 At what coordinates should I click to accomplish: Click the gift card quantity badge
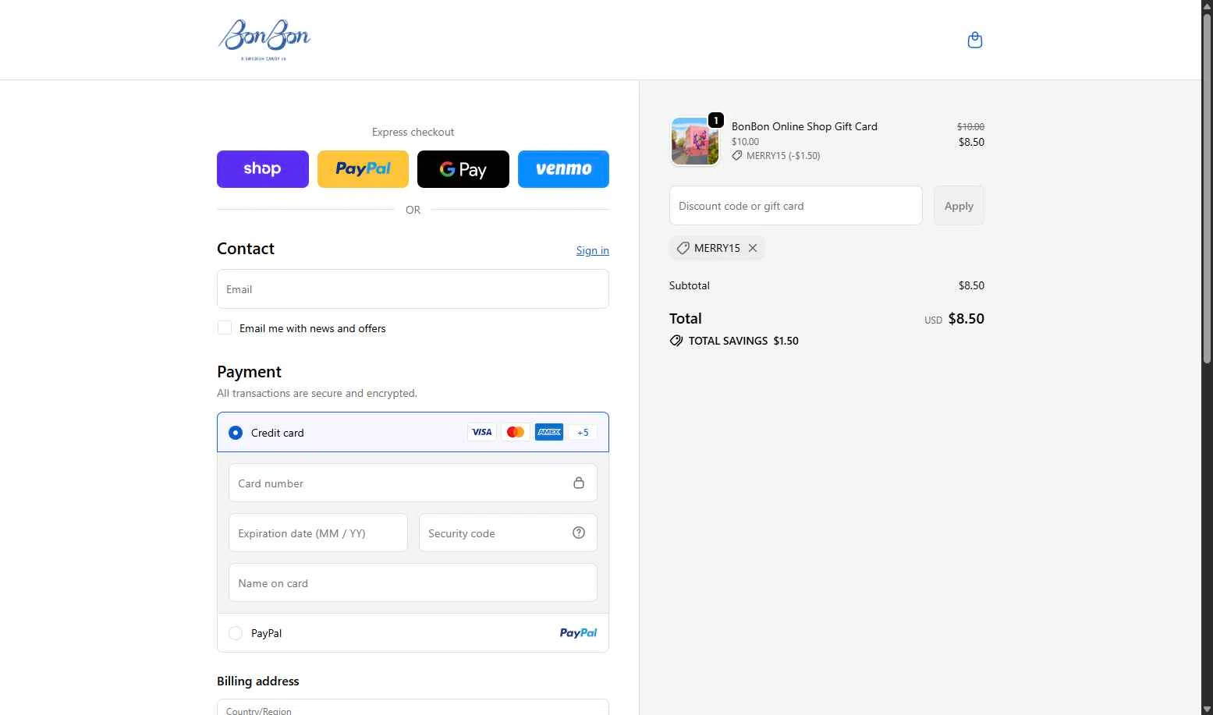[716, 120]
